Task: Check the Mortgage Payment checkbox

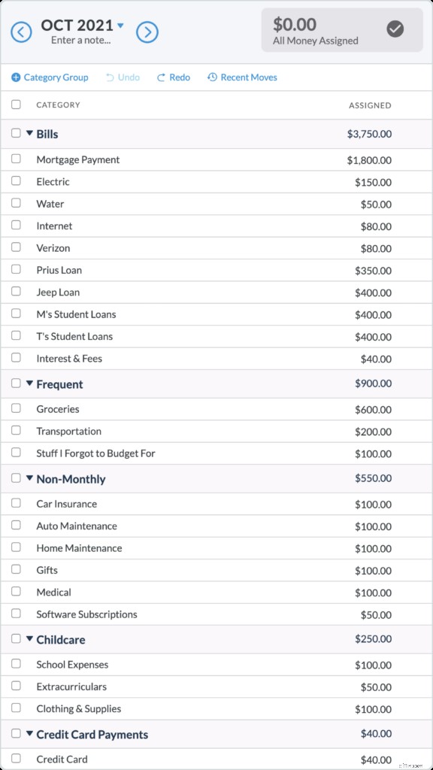Action: (x=17, y=159)
